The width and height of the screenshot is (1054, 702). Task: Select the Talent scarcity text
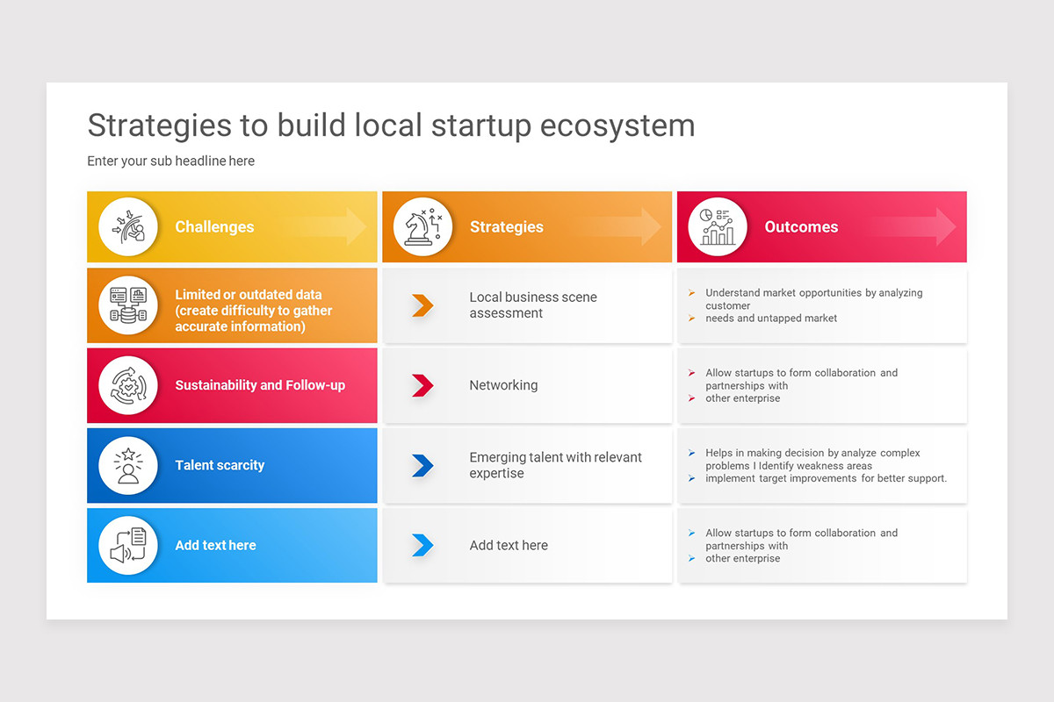[220, 465]
